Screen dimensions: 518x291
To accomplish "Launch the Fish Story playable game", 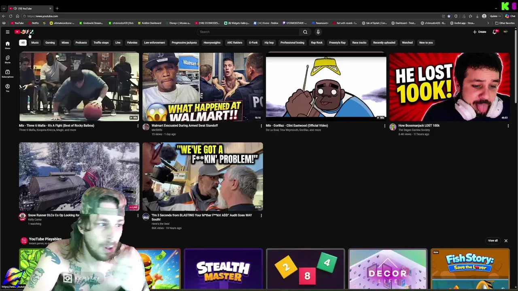I will click(470, 270).
